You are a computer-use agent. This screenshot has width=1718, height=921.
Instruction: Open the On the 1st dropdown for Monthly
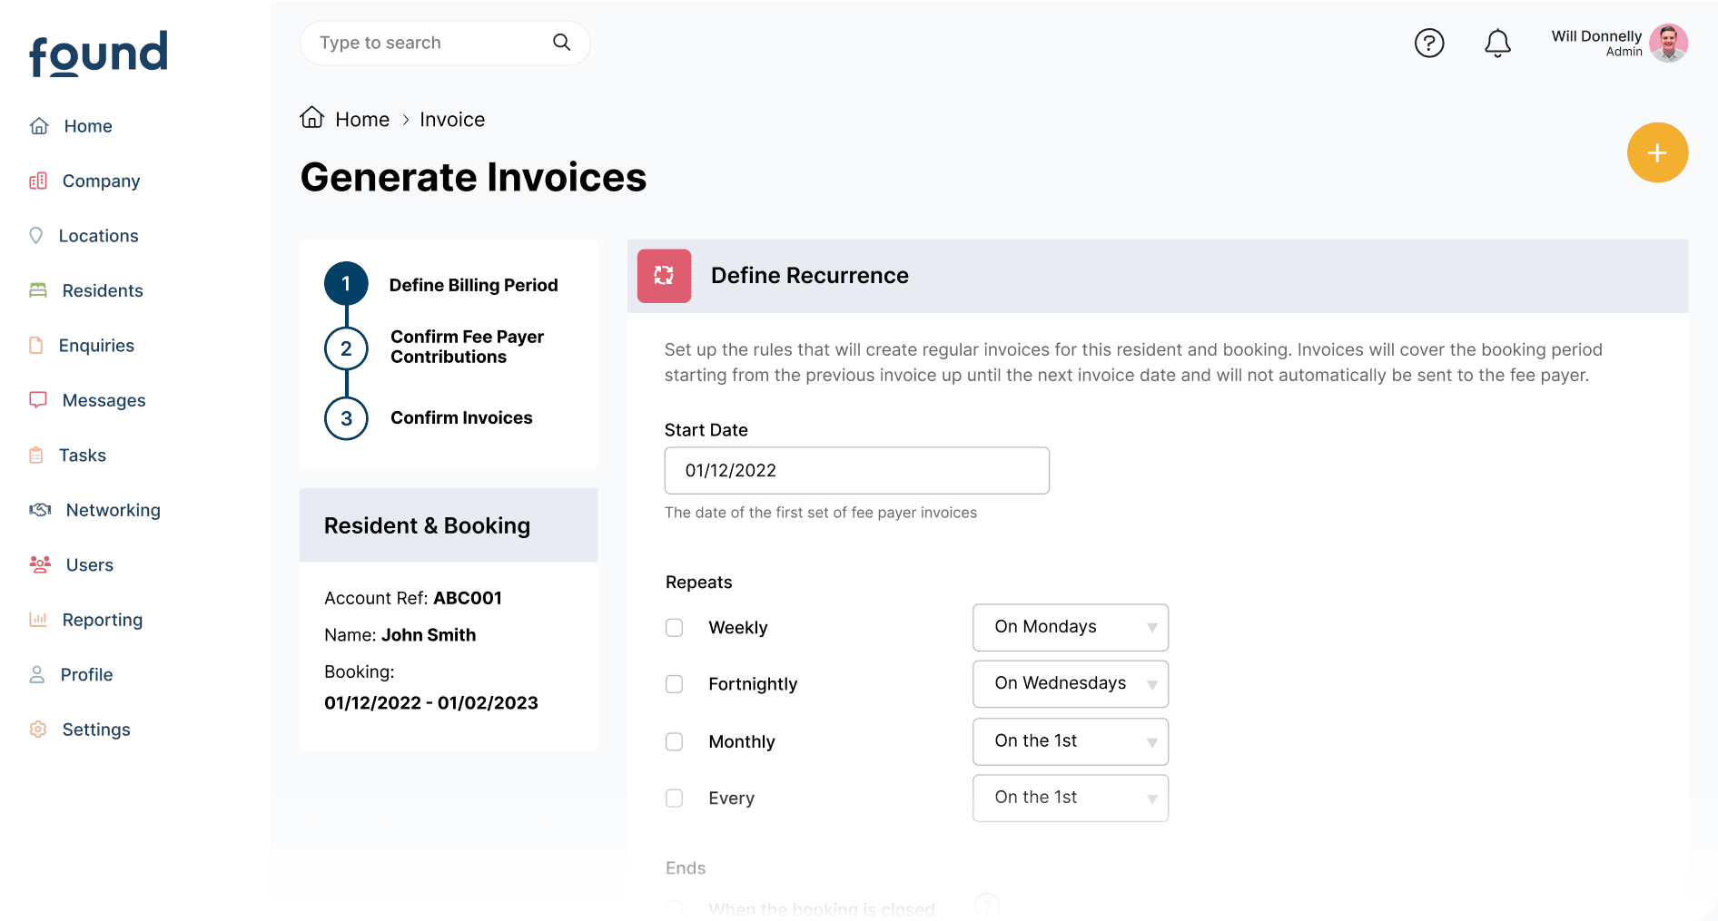point(1070,741)
